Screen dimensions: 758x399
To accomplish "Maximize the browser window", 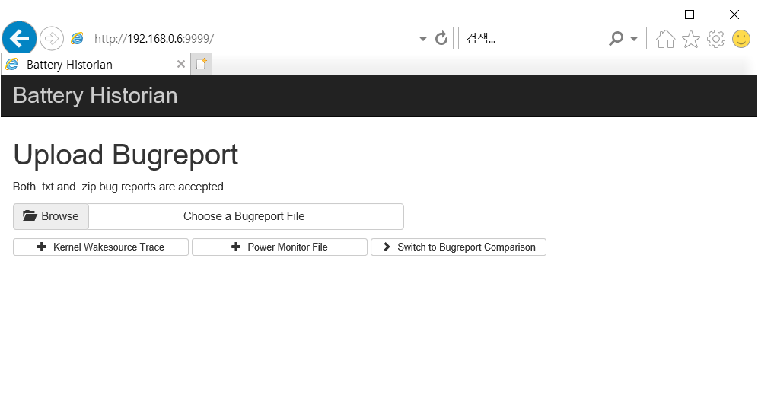I will coord(690,14).
